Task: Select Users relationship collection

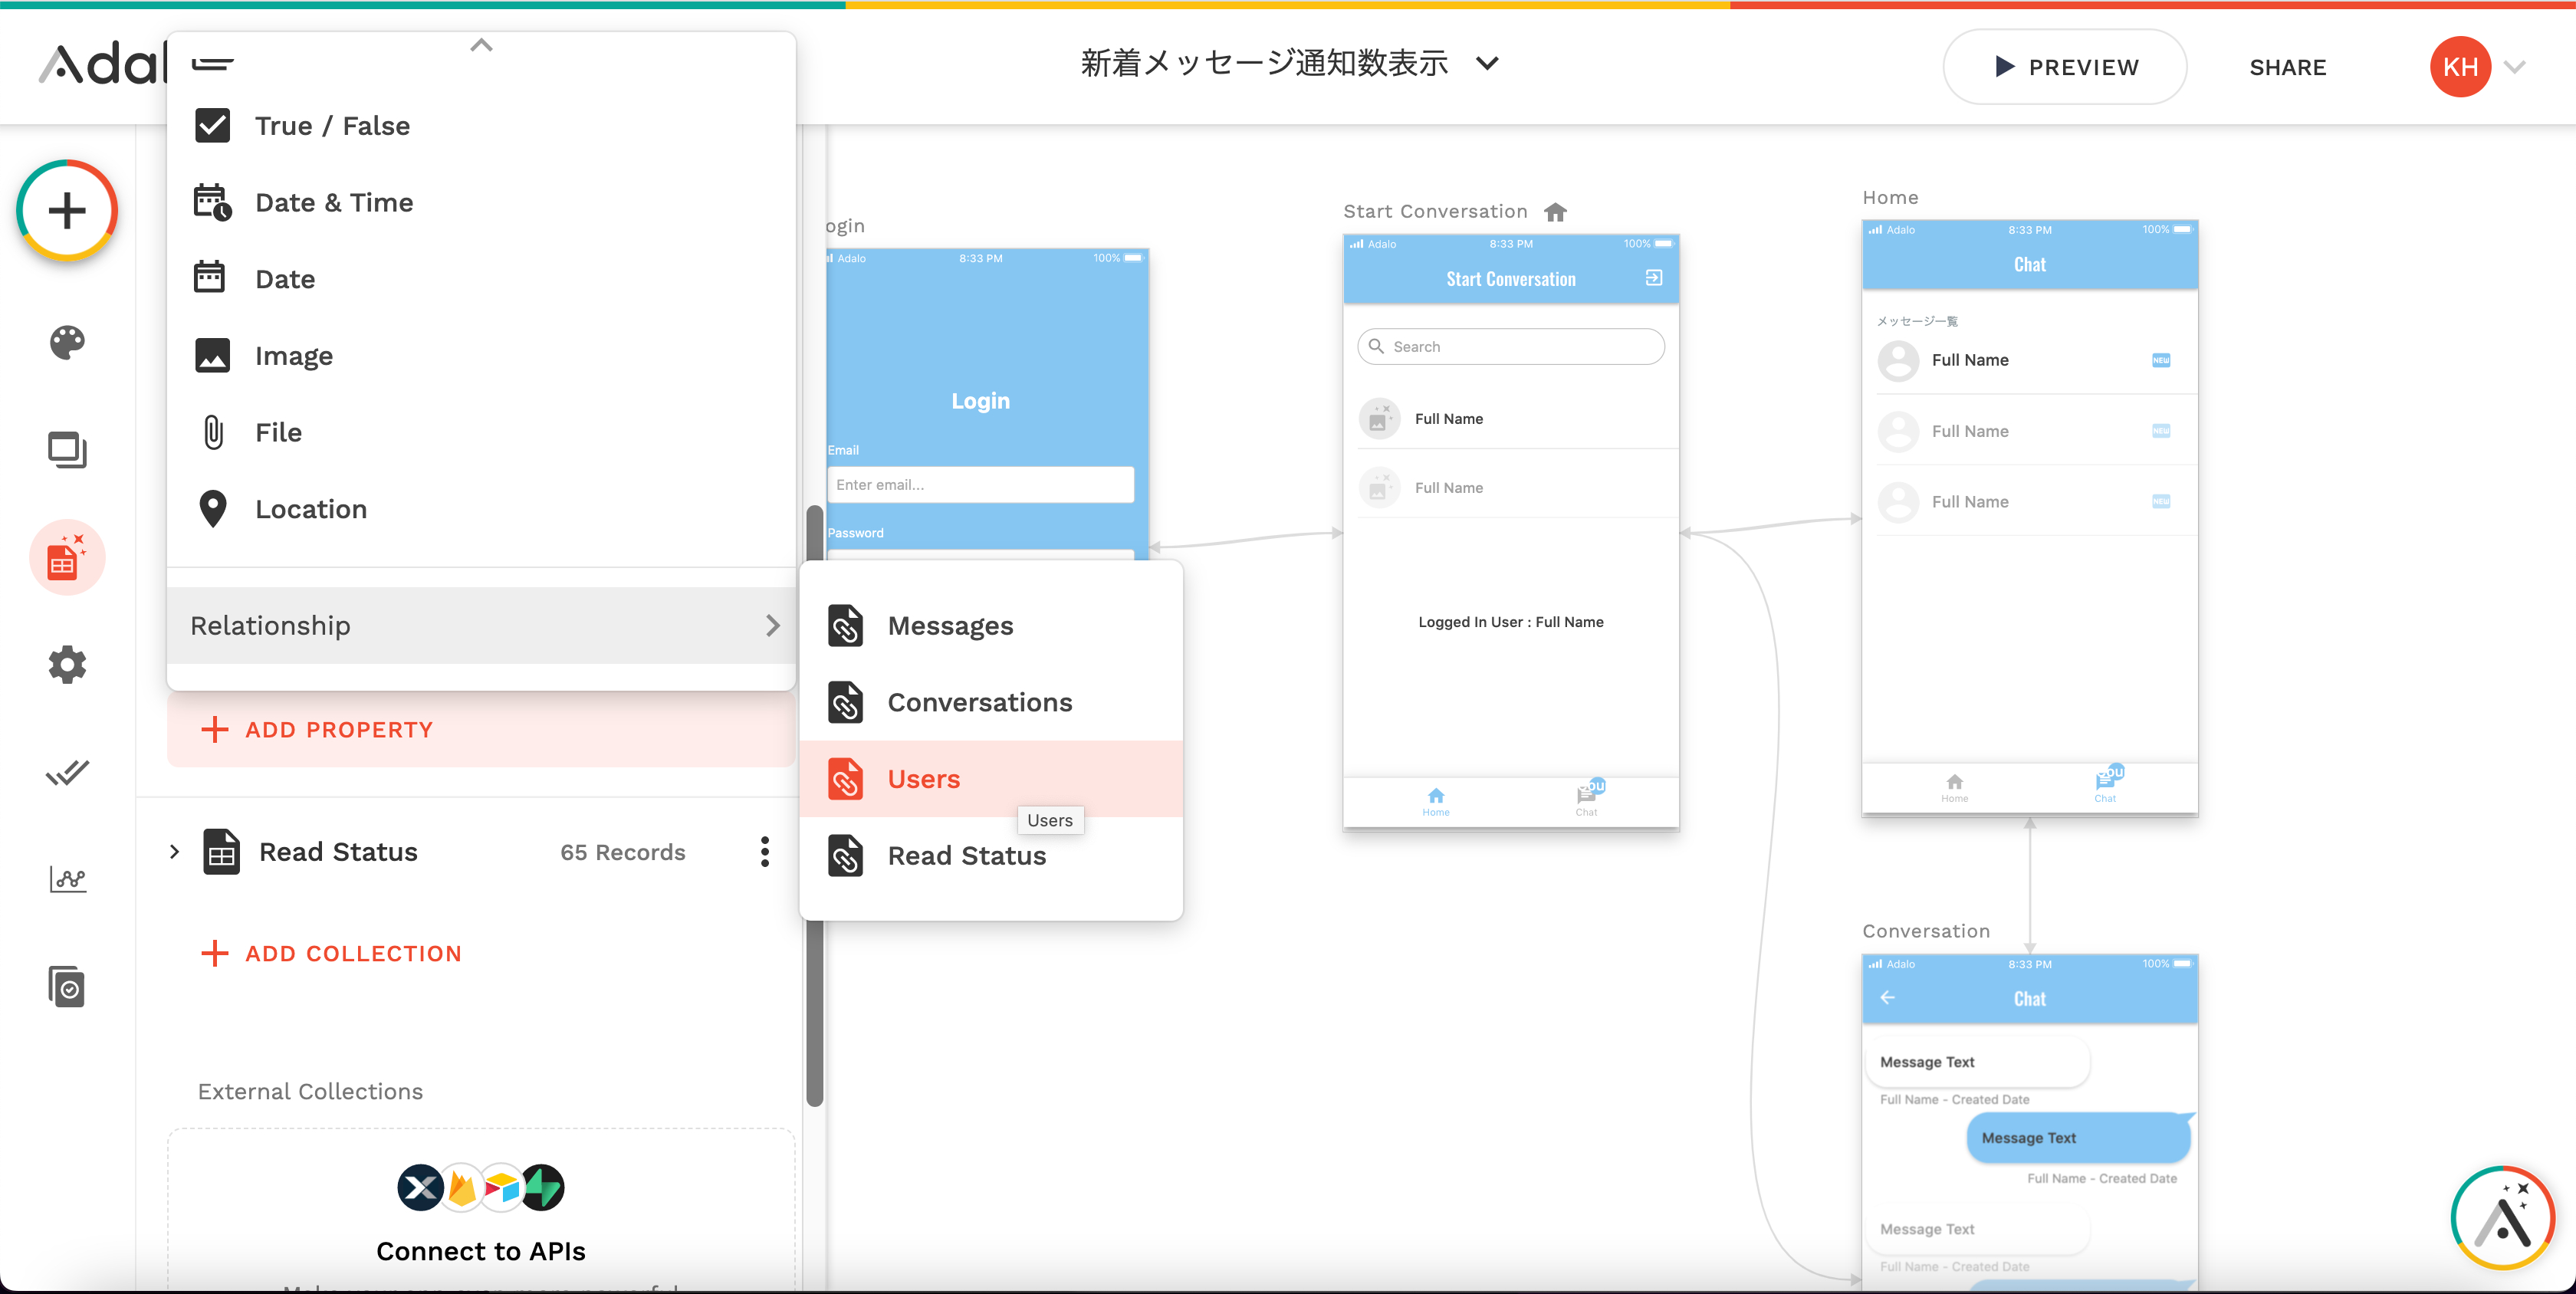Action: [x=922, y=779]
